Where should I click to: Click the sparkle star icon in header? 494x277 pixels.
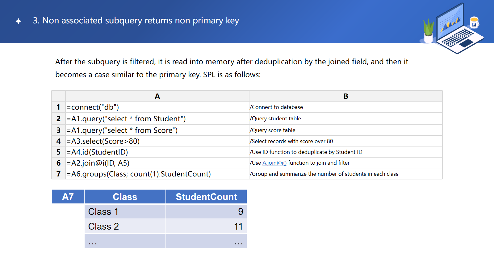coord(19,21)
